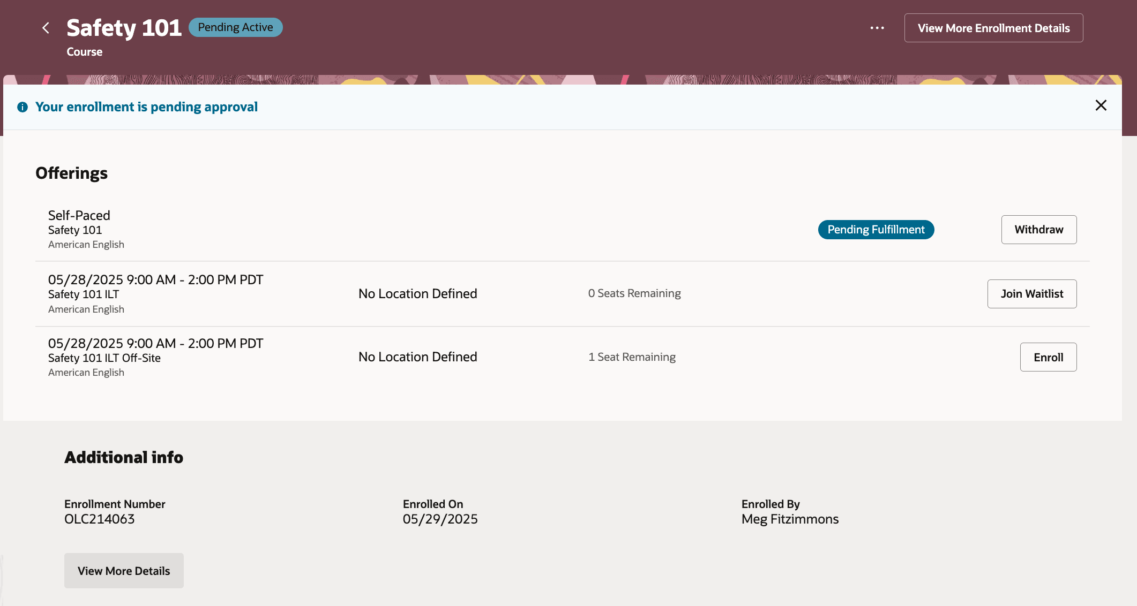Withdraw from the Self-Paced offering
The height and width of the screenshot is (606, 1137).
coord(1038,230)
